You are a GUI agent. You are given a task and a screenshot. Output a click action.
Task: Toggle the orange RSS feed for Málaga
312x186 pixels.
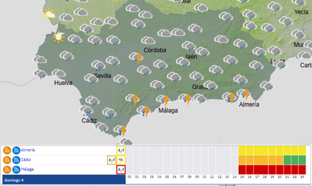(x=8, y=169)
